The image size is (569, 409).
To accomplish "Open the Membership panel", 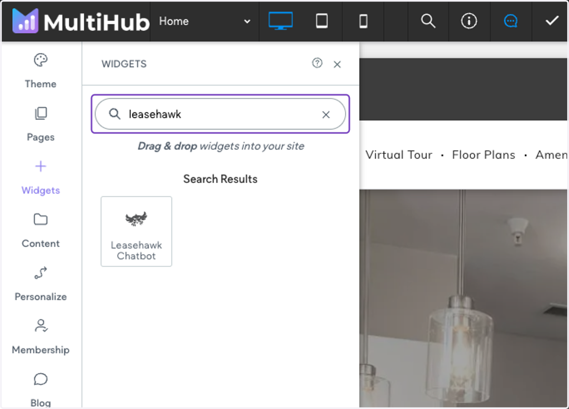I will pyautogui.click(x=41, y=337).
